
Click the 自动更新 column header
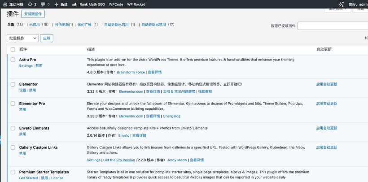(x=324, y=49)
